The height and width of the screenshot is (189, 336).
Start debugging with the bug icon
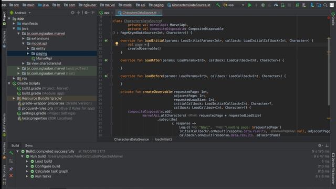[263, 5]
